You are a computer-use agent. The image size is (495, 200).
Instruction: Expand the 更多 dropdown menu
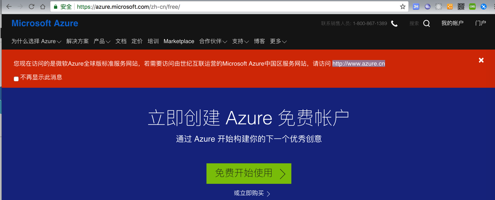click(278, 41)
